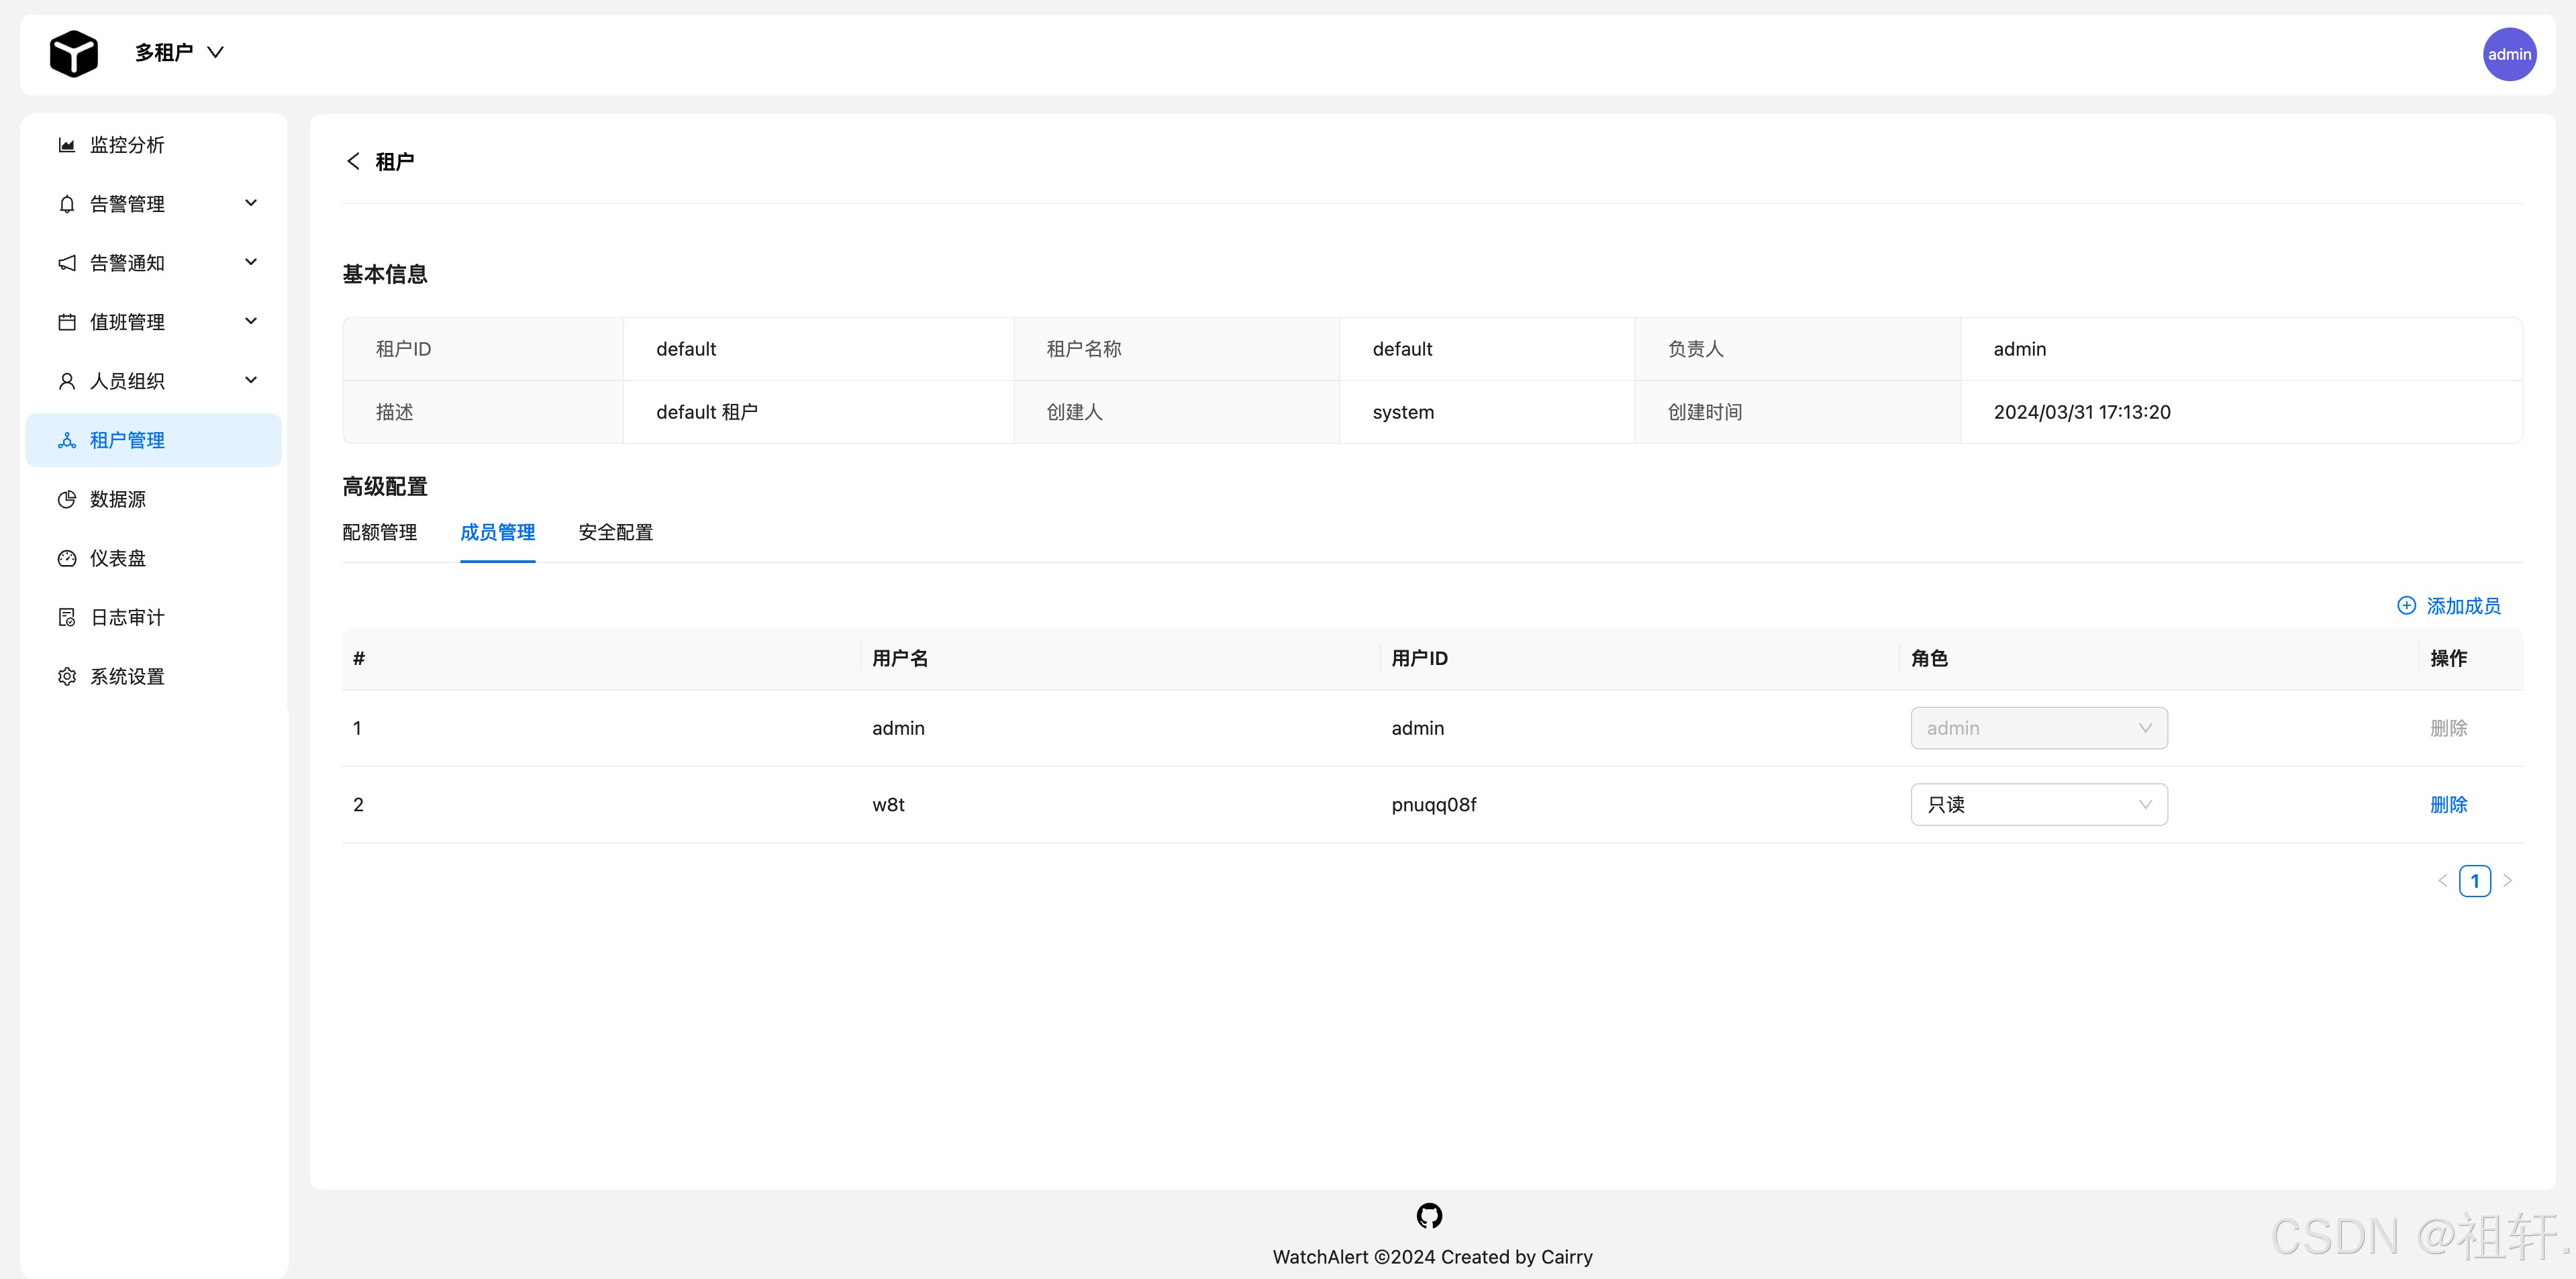Expand the 告警通知 submenu chevron
Screen dimensions: 2576x1279
click(x=251, y=262)
